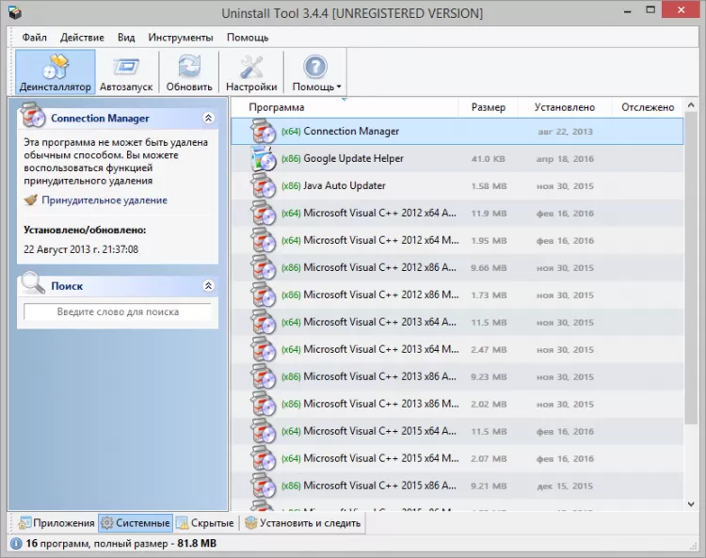
Task: Click the Помощь question mark icon
Action: click(x=314, y=67)
